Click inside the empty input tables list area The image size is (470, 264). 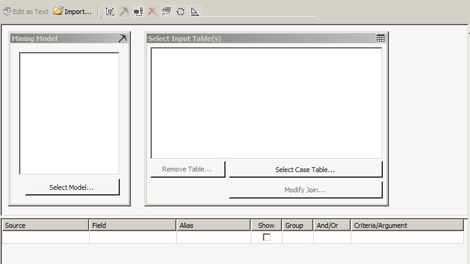[267, 103]
